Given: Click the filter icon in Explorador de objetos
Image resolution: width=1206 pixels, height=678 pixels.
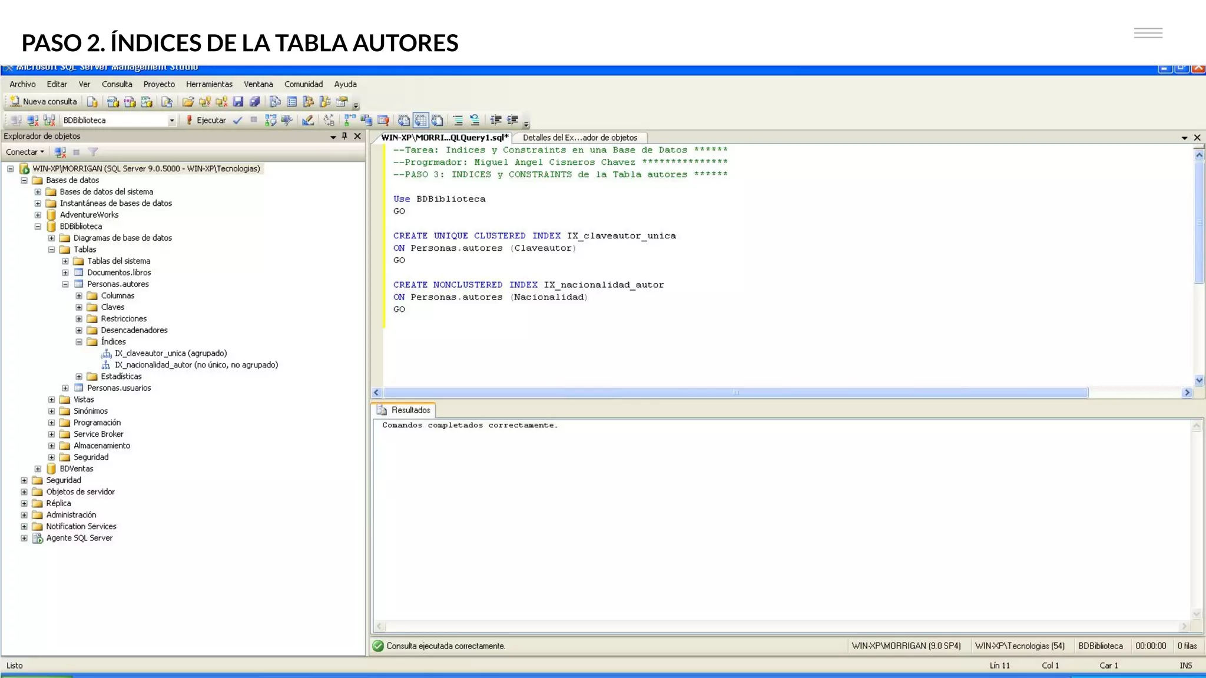Looking at the screenshot, I should pyautogui.click(x=93, y=152).
